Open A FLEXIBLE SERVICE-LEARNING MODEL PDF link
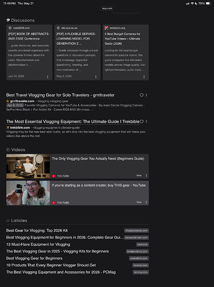This screenshot has height=287, width=214. [76, 38]
